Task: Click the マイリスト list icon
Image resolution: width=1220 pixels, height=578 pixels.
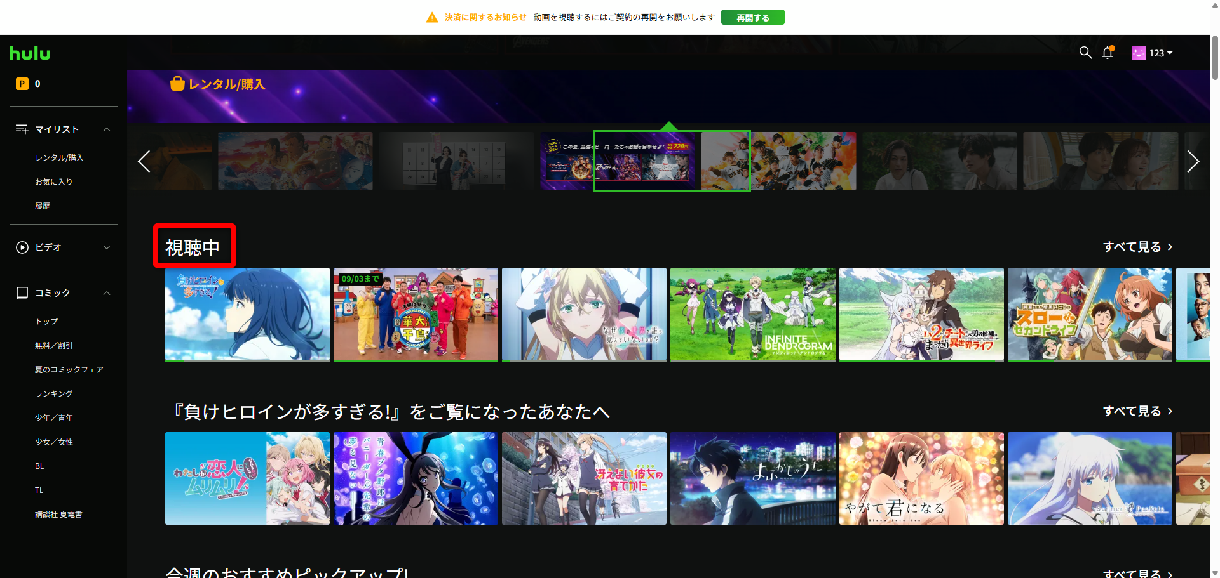Action: [x=22, y=129]
